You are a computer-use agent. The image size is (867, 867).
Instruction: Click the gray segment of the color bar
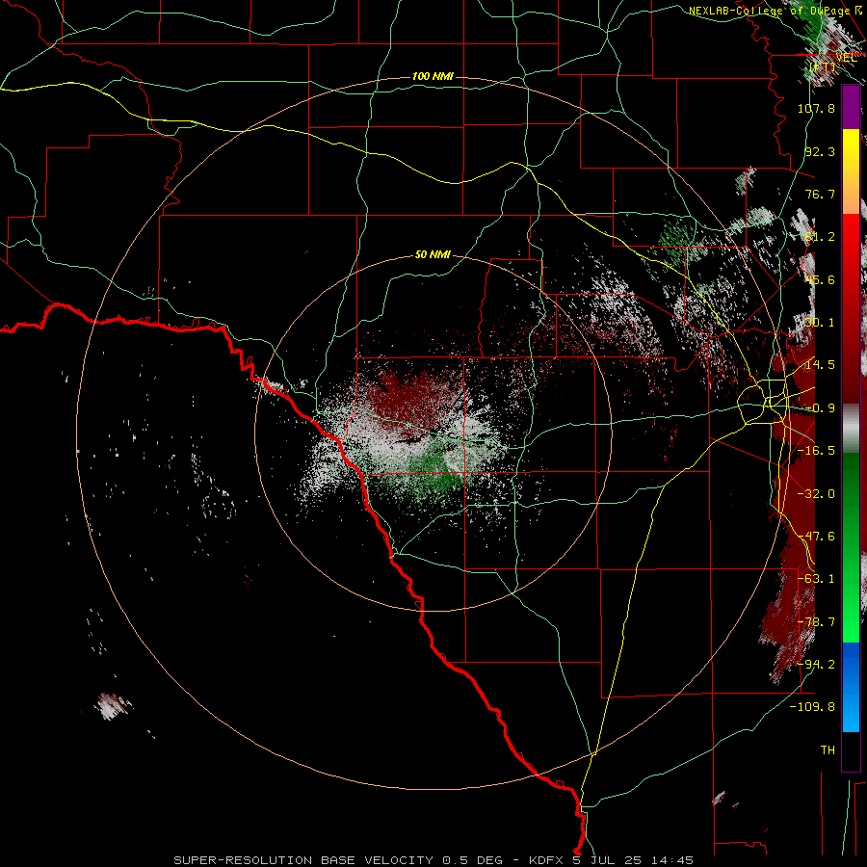[851, 429]
